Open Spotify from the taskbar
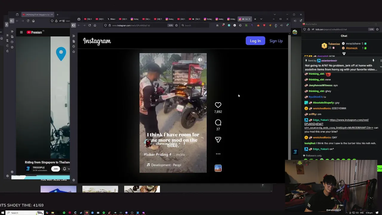Screen dimensions: 382x215 coord(64,213)
